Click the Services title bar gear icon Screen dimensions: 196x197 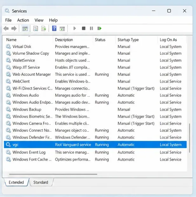click(x=7, y=11)
